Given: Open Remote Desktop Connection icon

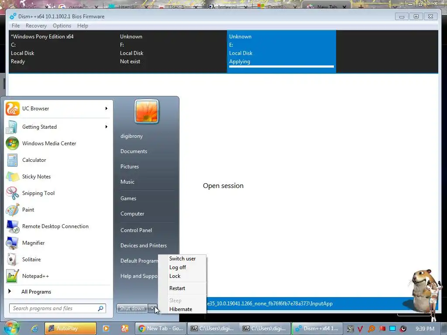Looking at the screenshot, I should pos(12,226).
